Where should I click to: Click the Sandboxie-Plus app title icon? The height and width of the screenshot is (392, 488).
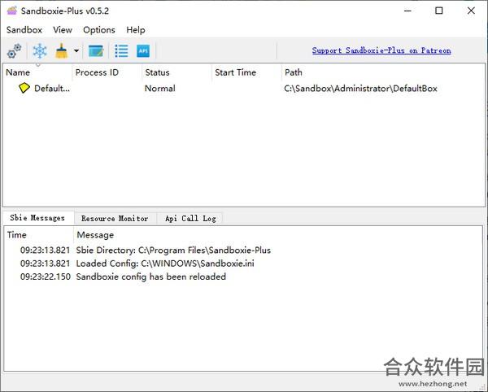tap(12, 11)
